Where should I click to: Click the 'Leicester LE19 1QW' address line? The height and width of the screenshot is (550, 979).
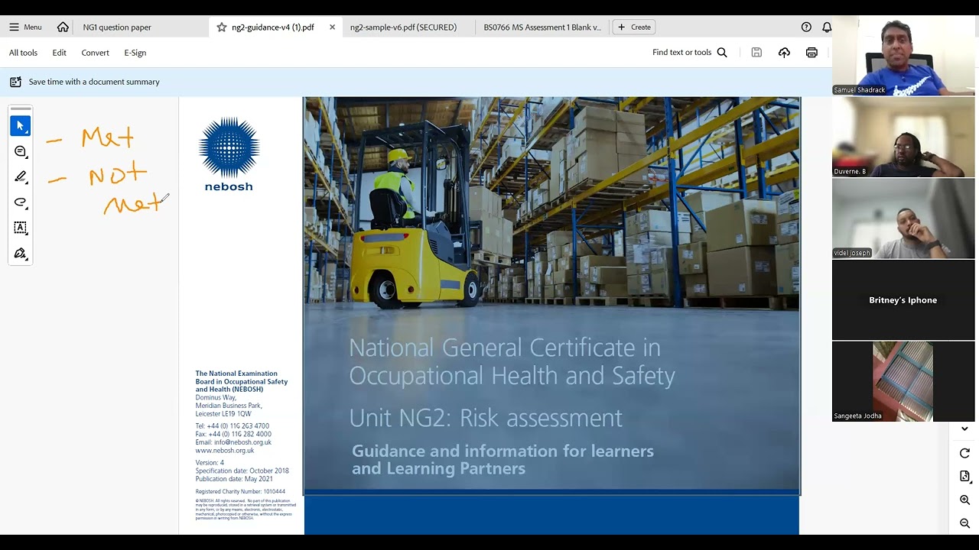(223, 414)
